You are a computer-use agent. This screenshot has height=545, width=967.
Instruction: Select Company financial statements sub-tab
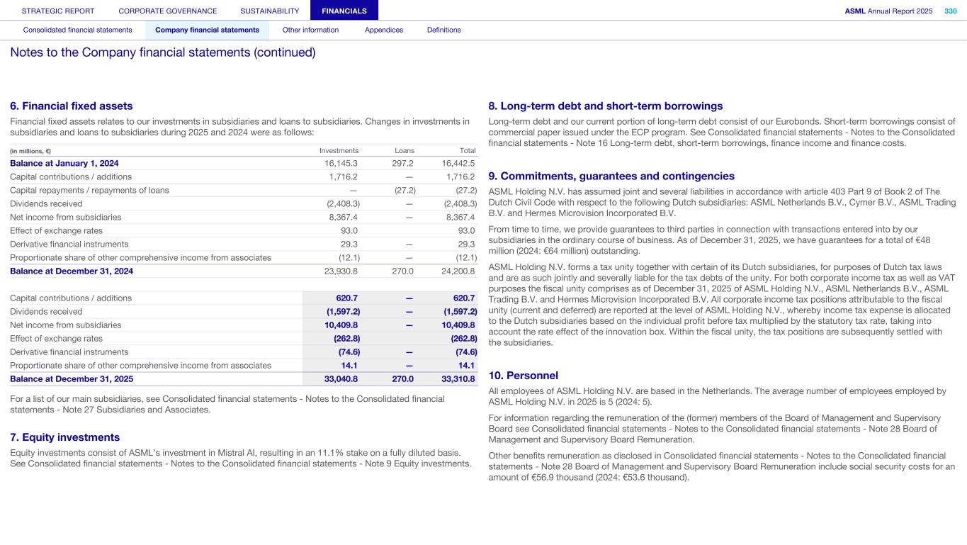coord(207,30)
